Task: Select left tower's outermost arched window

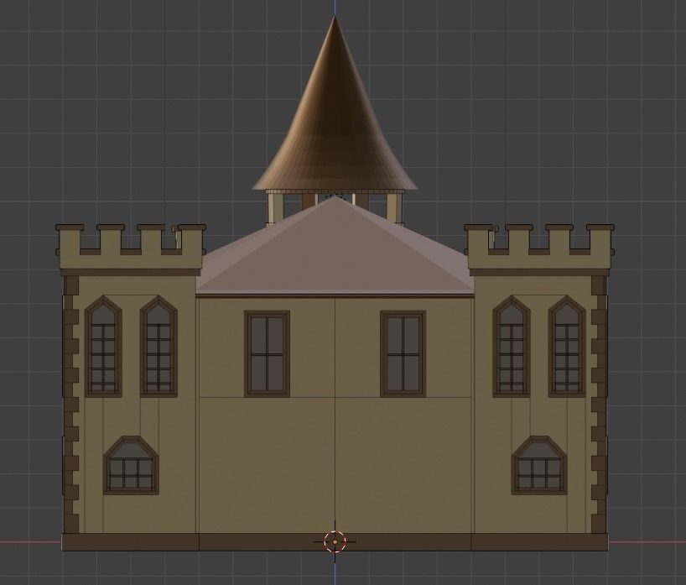Action: 103,347
